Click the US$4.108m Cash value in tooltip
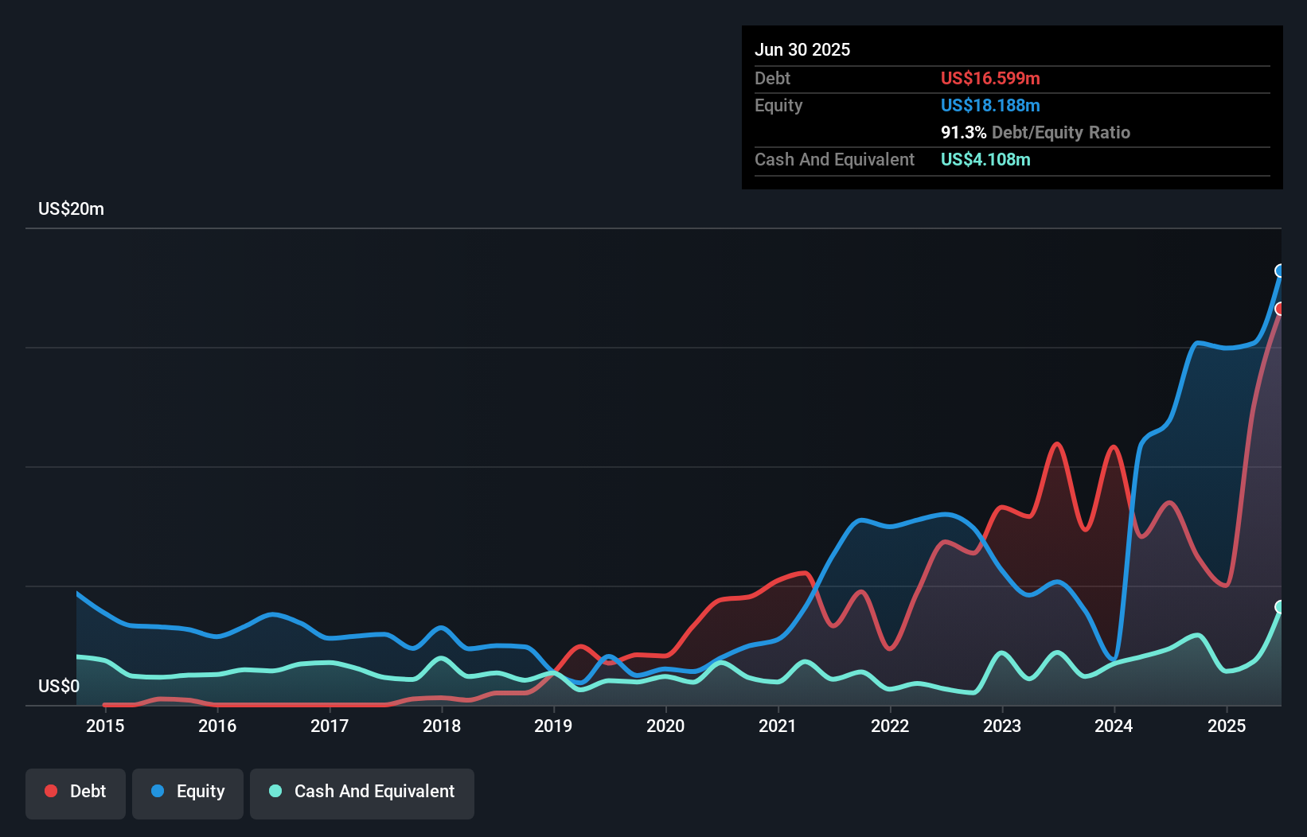1307x837 pixels. tap(985, 159)
